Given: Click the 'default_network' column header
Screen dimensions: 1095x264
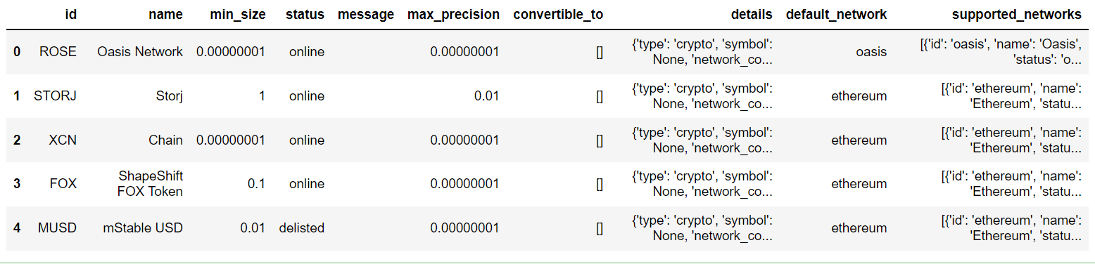Looking at the screenshot, I should pyautogui.click(x=836, y=14).
